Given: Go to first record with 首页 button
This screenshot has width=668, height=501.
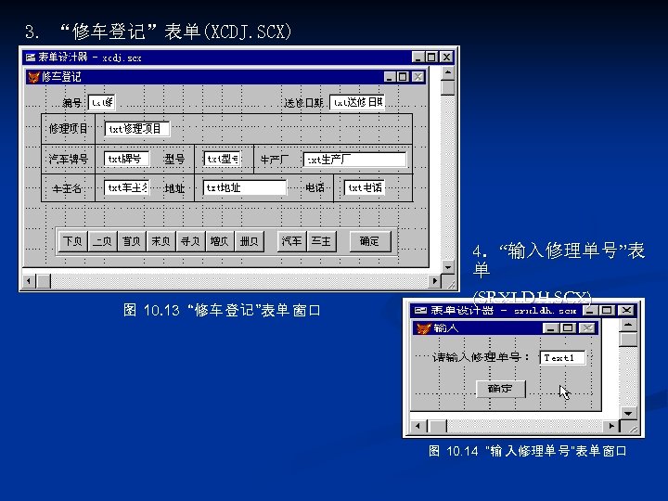Looking at the screenshot, I should point(131,241).
